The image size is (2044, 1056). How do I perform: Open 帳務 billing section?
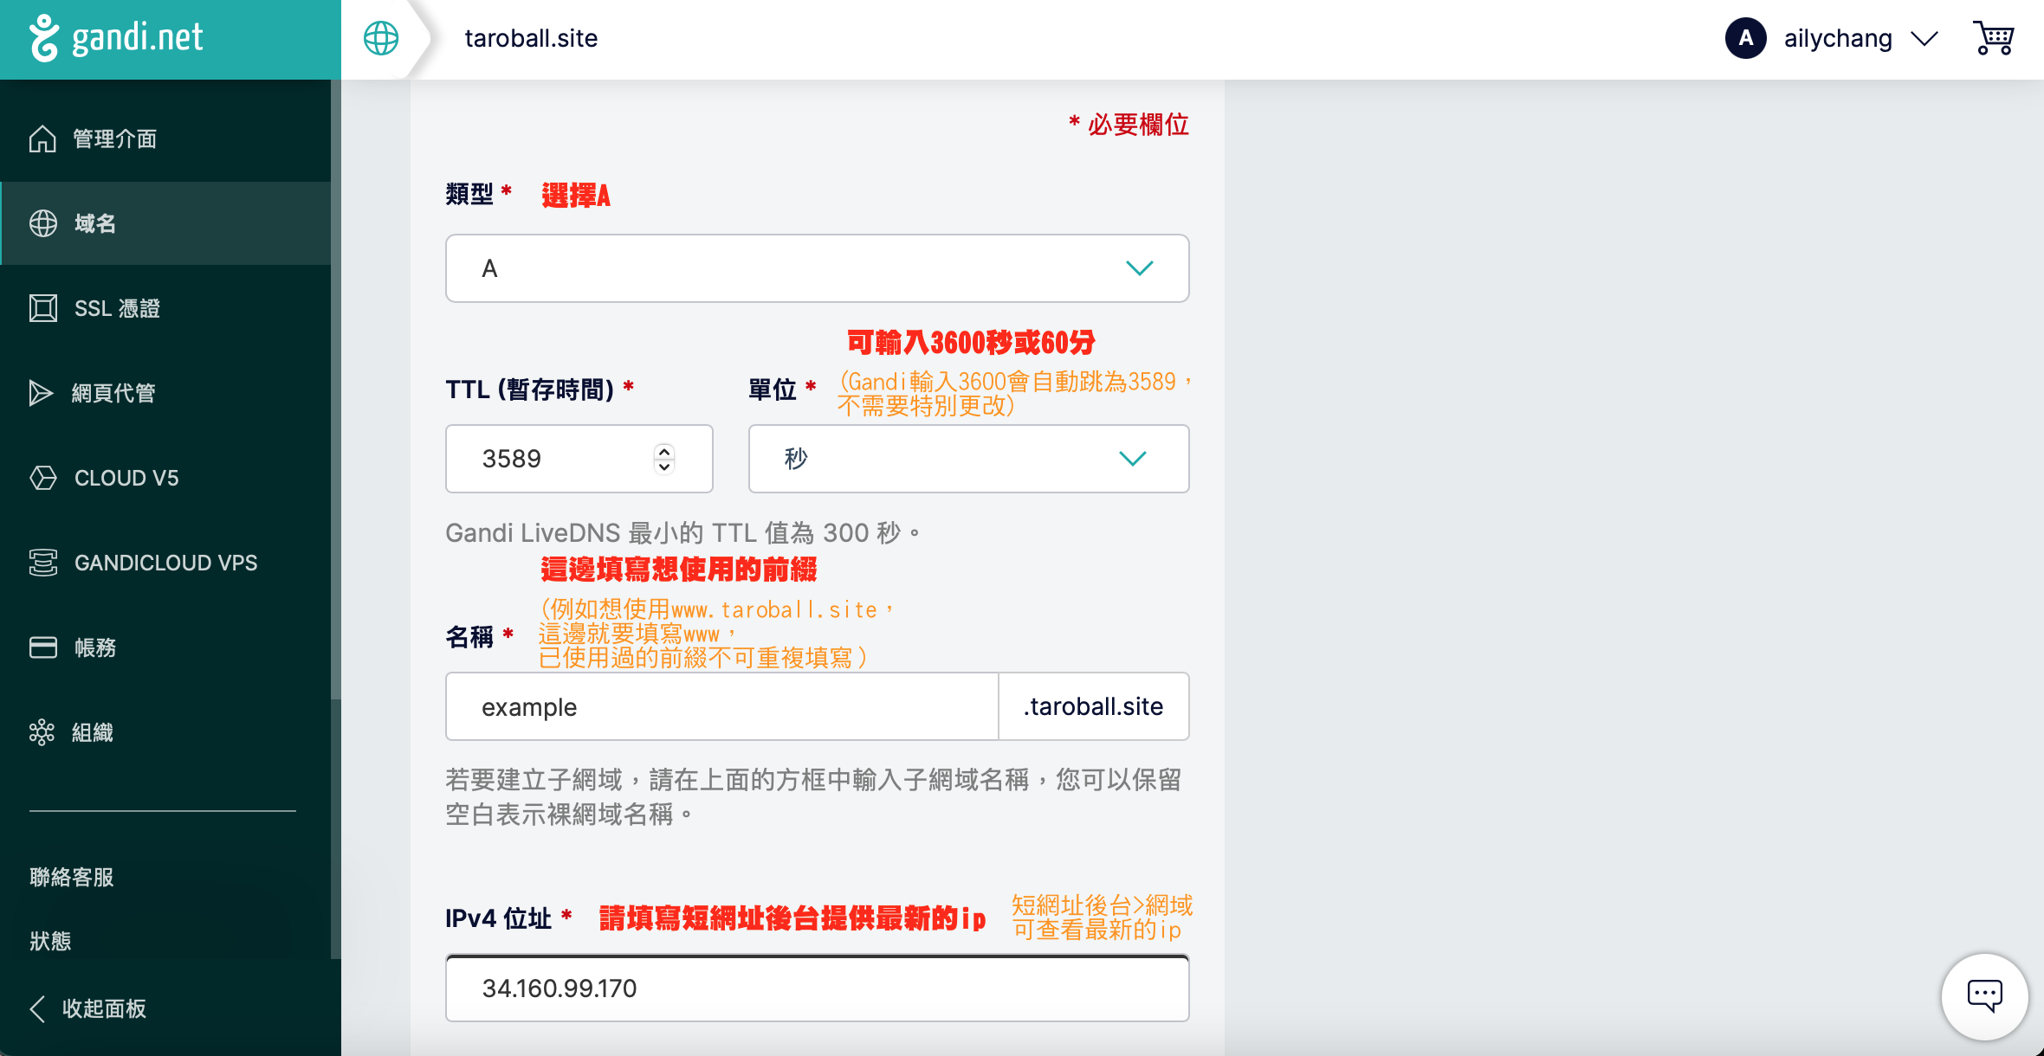(x=95, y=647)
